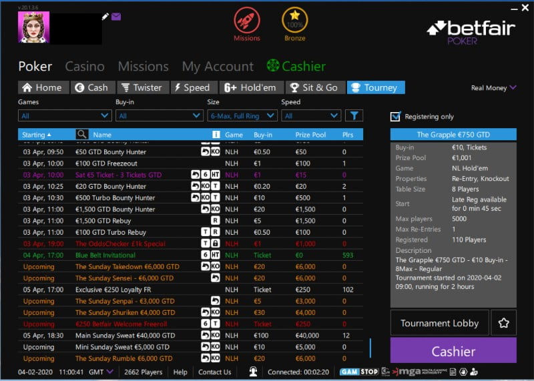Open the person icon in footer
This screenshot has height=381, width=534.
click(474, 372)
